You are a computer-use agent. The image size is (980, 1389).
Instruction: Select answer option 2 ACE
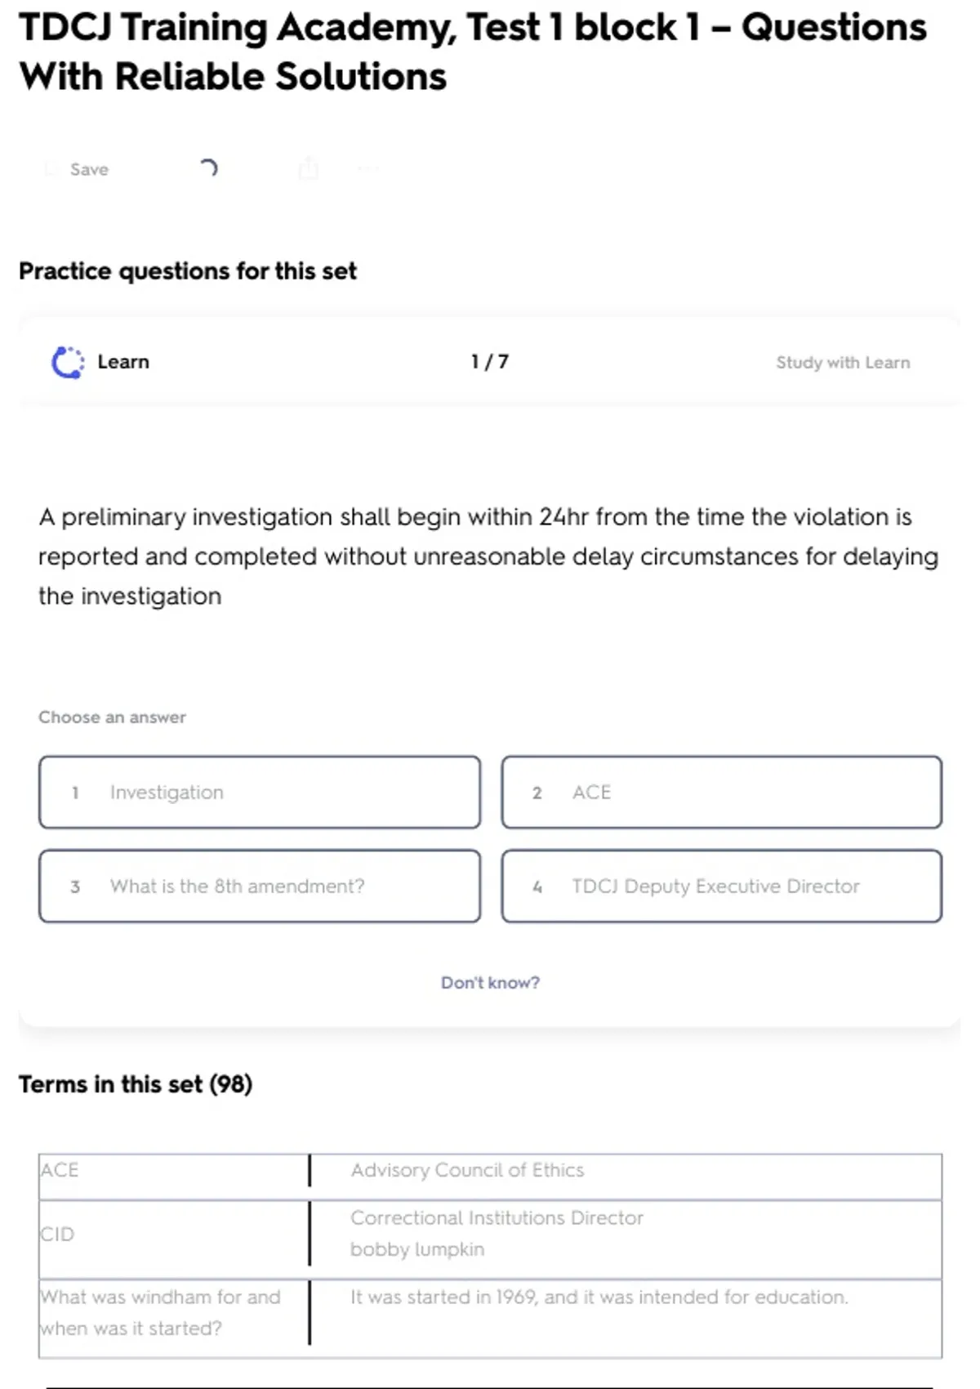coord(721,792)
